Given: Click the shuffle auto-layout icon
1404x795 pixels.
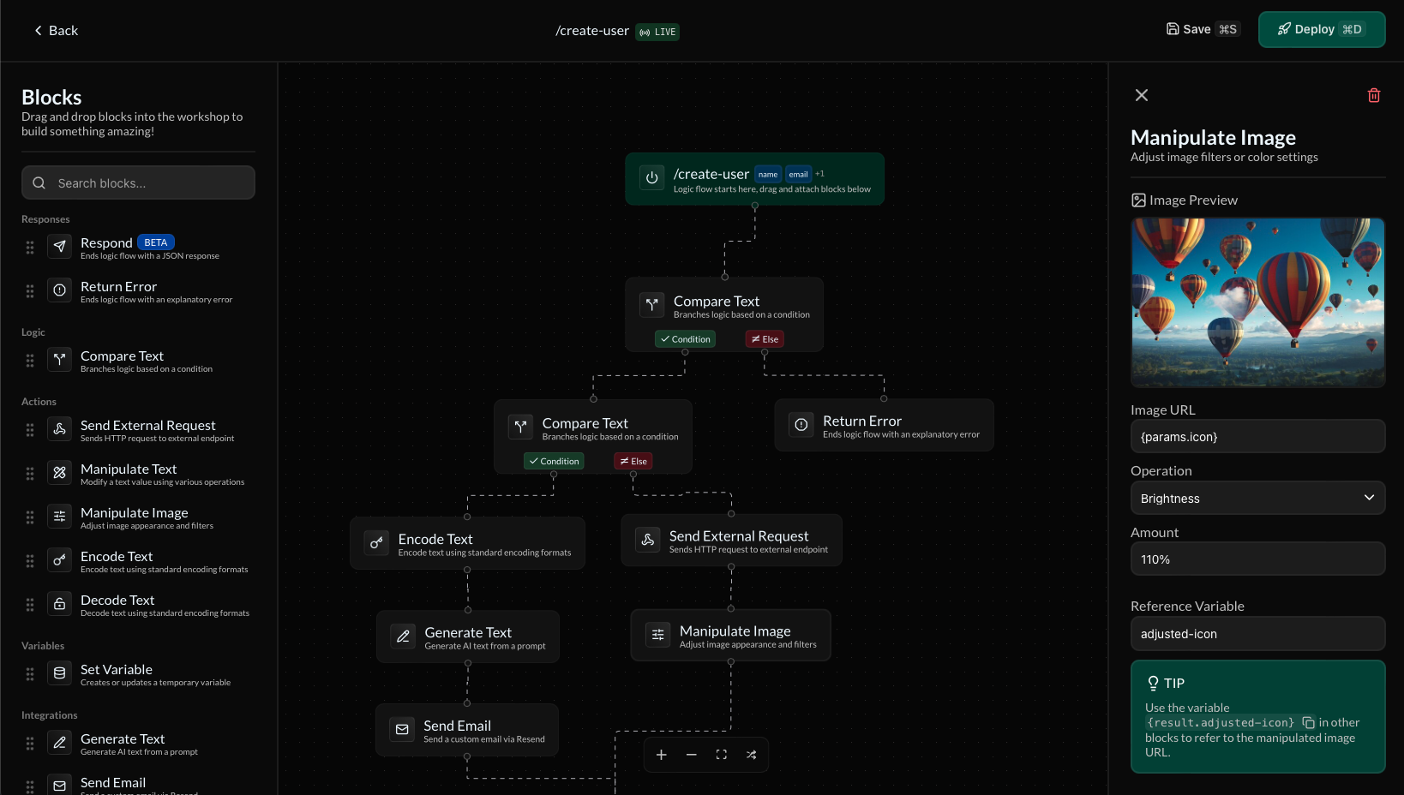Looking at the screenshot, I should click(x=751, y=755).
